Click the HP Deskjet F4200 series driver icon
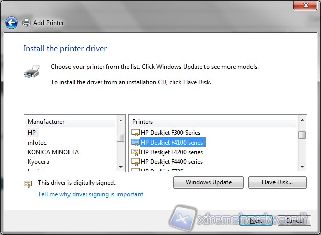The height and width of the screenshot is (235, 321). pos(135,152)
